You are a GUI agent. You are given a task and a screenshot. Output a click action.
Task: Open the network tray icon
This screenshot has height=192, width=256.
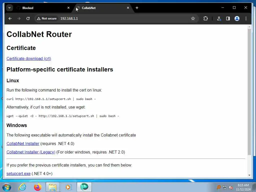[225, 187]
